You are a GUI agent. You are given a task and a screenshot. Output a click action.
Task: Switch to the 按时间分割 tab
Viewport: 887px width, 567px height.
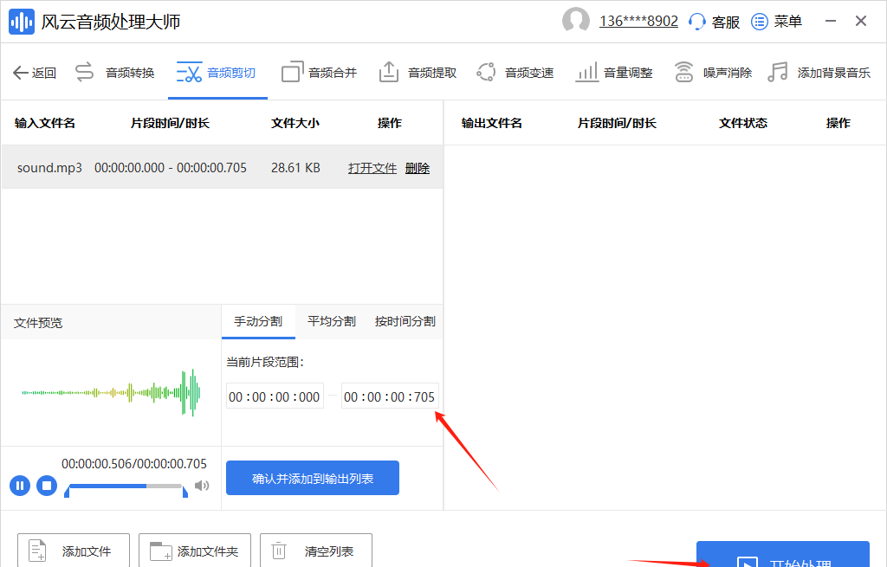click(x=405, y=322)
